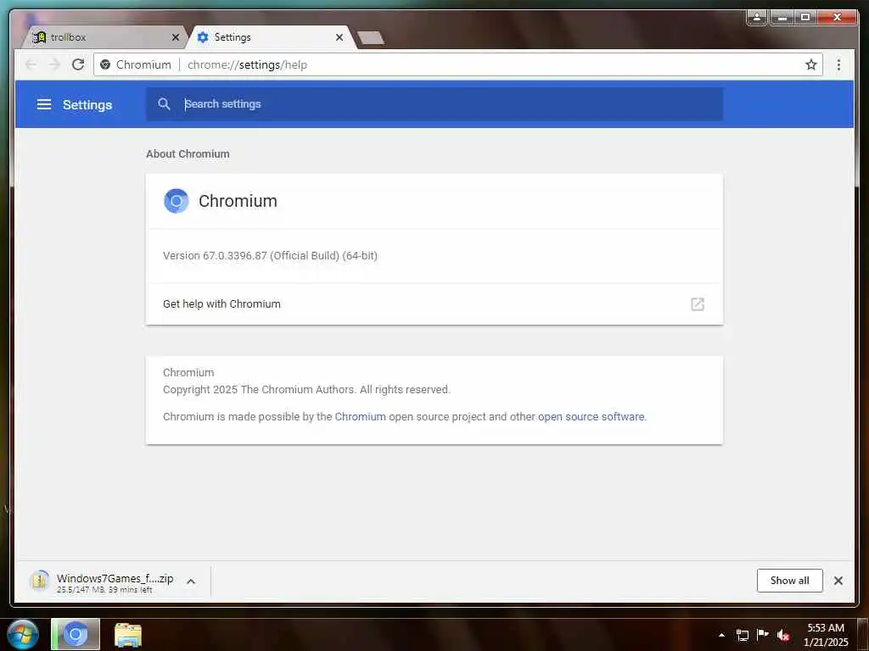The image size is (869, 651).
Task: Open Chromium's three-dot menu
Action: click(838, 64)
